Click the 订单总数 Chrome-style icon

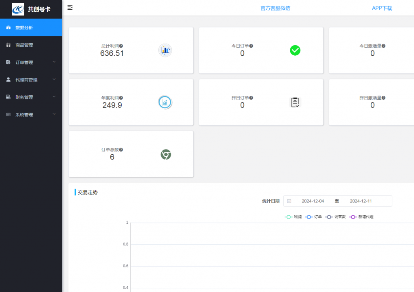click(166, 154)
